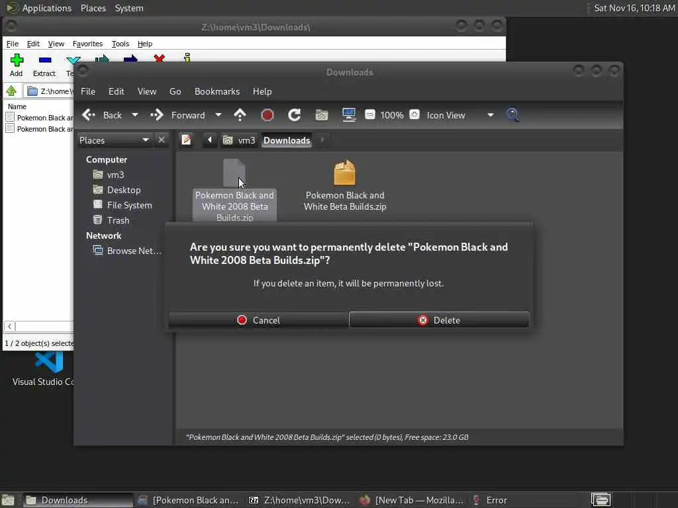678x508 pixels.
Task: Open the View menu in Downloads window
Action: 147,91
